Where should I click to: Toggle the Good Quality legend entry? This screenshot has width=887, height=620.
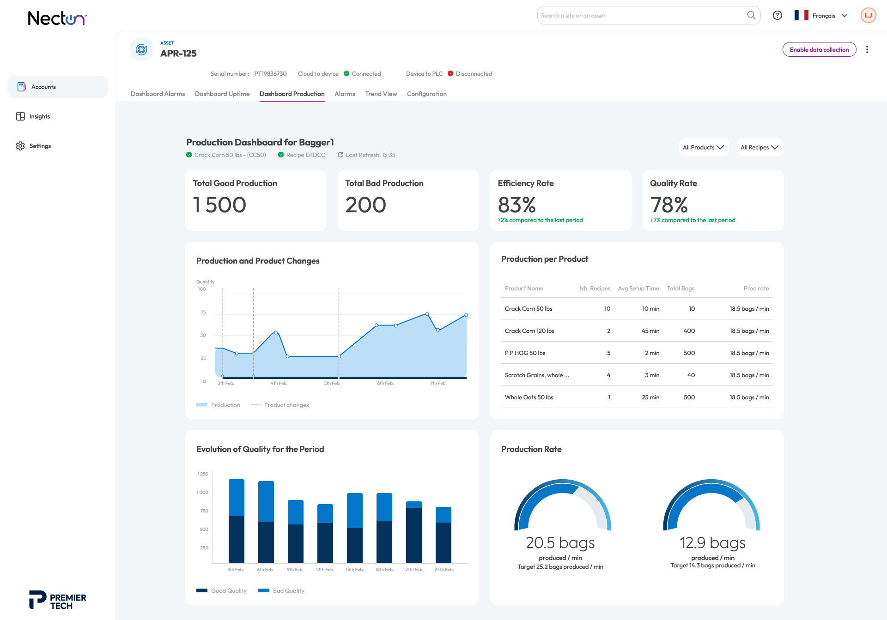(221, 591)
